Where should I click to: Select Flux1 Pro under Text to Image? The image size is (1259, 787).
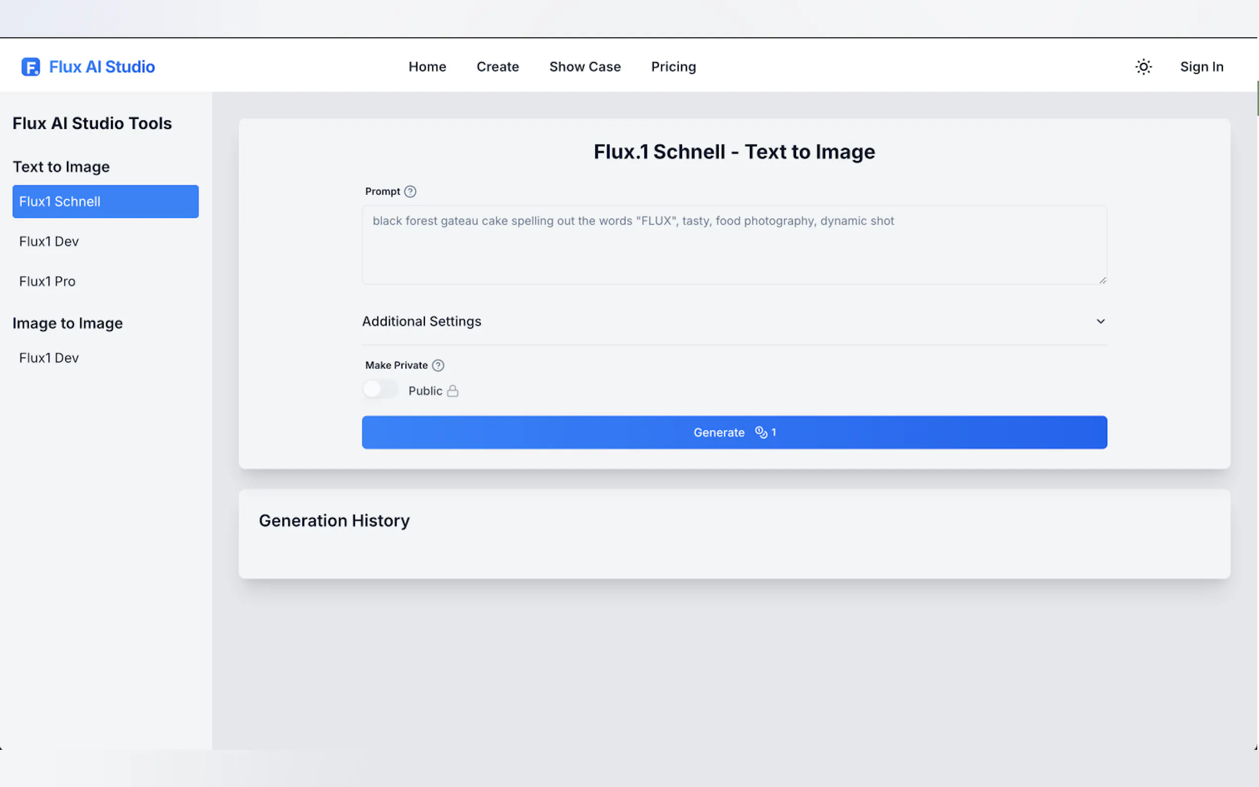point(48,281)
